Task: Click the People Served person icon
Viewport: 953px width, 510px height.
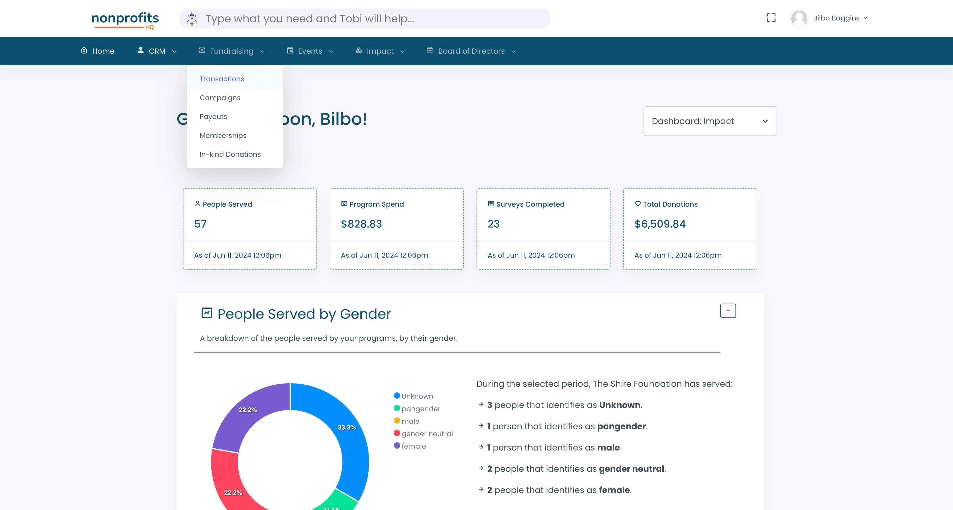Action: (x=198, y=204)
